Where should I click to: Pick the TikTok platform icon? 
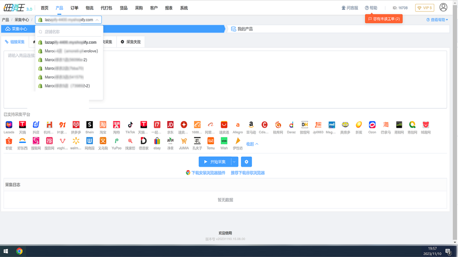(x=130, y=125)
